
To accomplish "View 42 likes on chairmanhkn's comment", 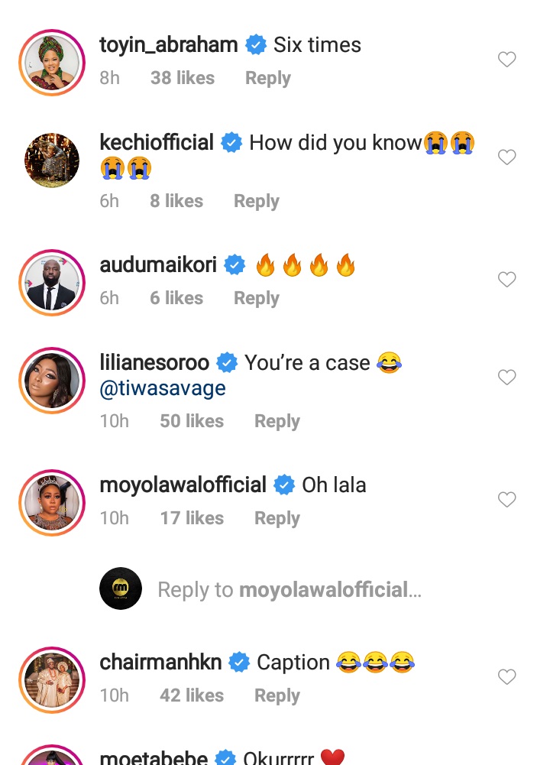I will 191,695.
